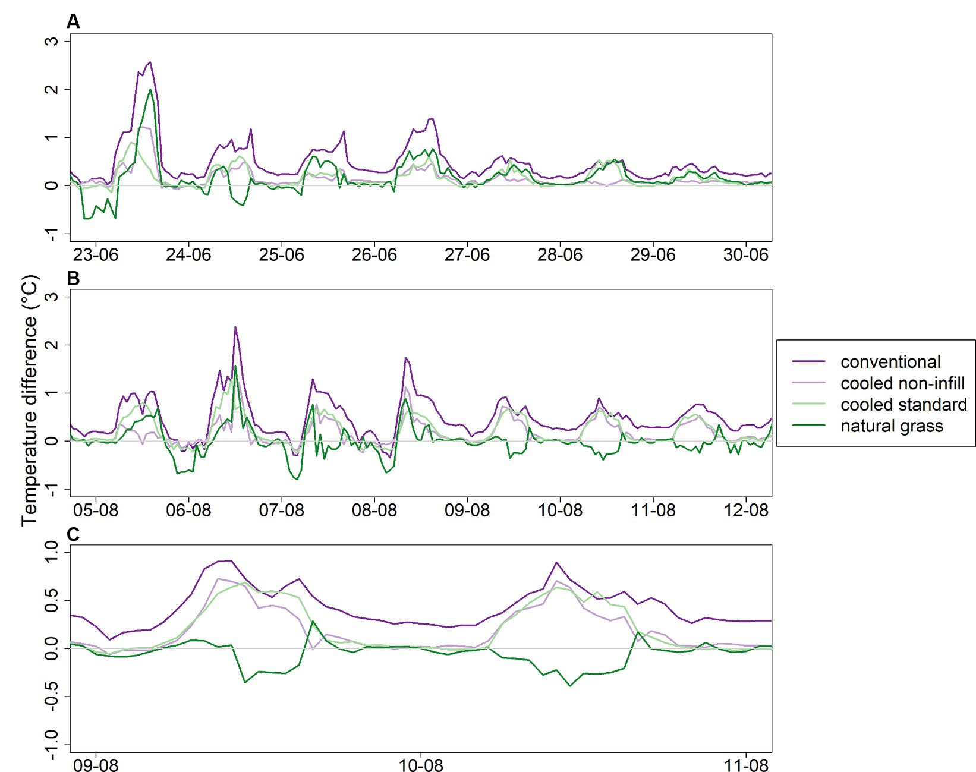
Task: Click the '11-08' date tick in panel B
Action: [x=653, y=511]
